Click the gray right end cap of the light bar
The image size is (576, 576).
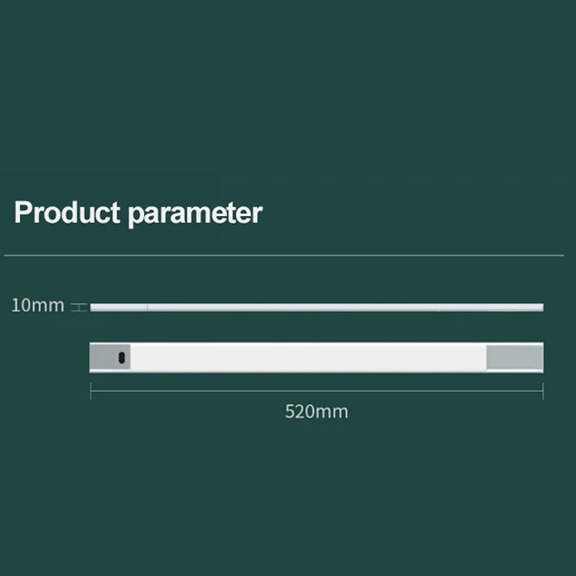(x=515, y=357)
